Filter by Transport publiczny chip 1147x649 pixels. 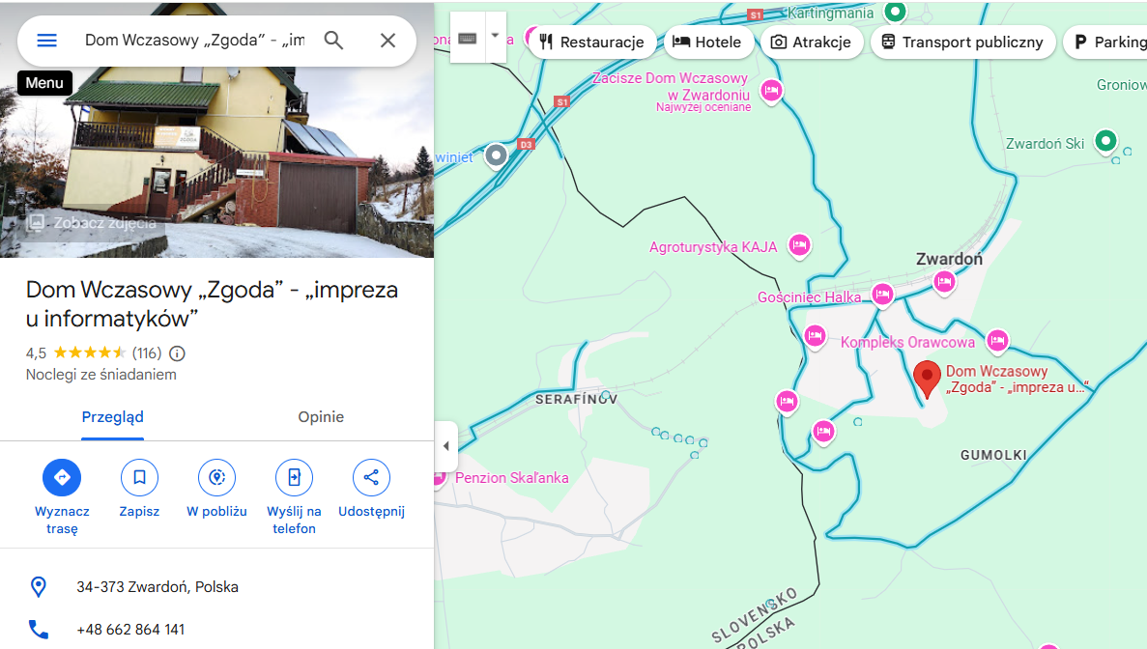[x=962, y=42]
